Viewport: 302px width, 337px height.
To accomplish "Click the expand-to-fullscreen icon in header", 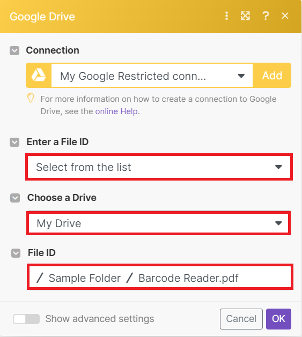I will [x=245, y=16].
